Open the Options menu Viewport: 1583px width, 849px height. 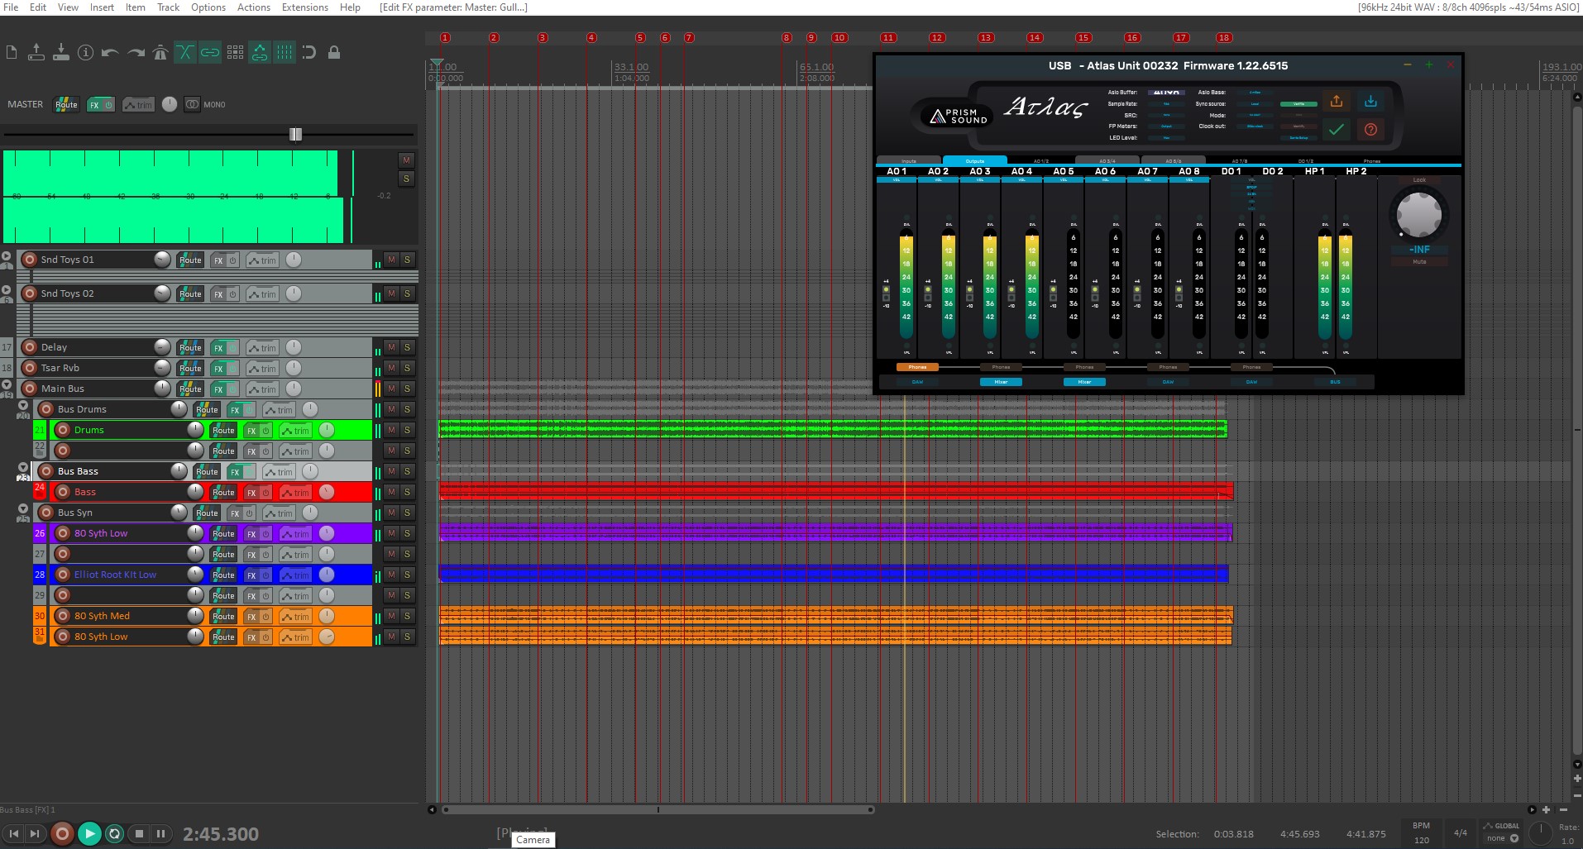coord(208,7)
